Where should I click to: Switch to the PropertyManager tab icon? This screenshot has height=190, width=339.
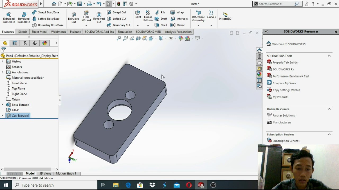tap(15, 43)
